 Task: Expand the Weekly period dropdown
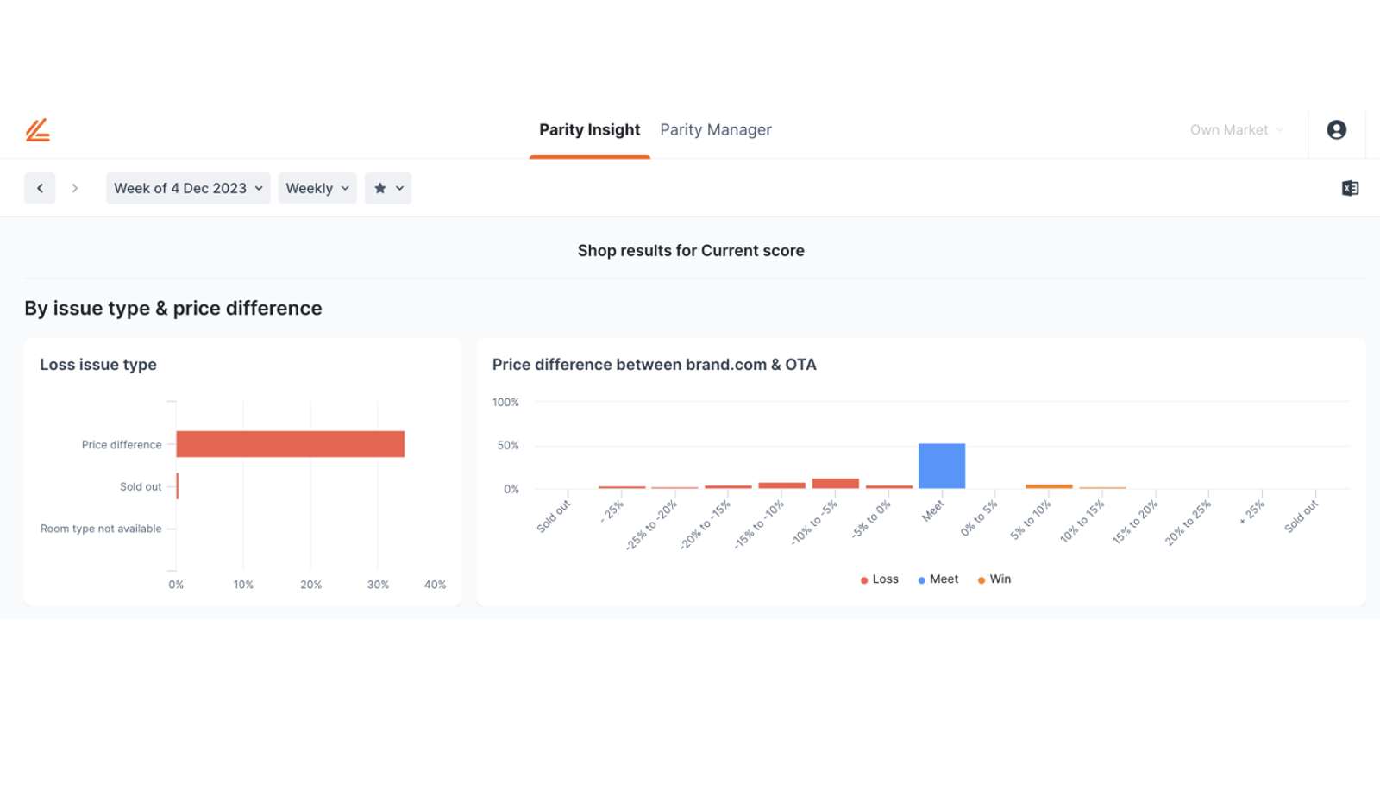(x=317, y=188)
